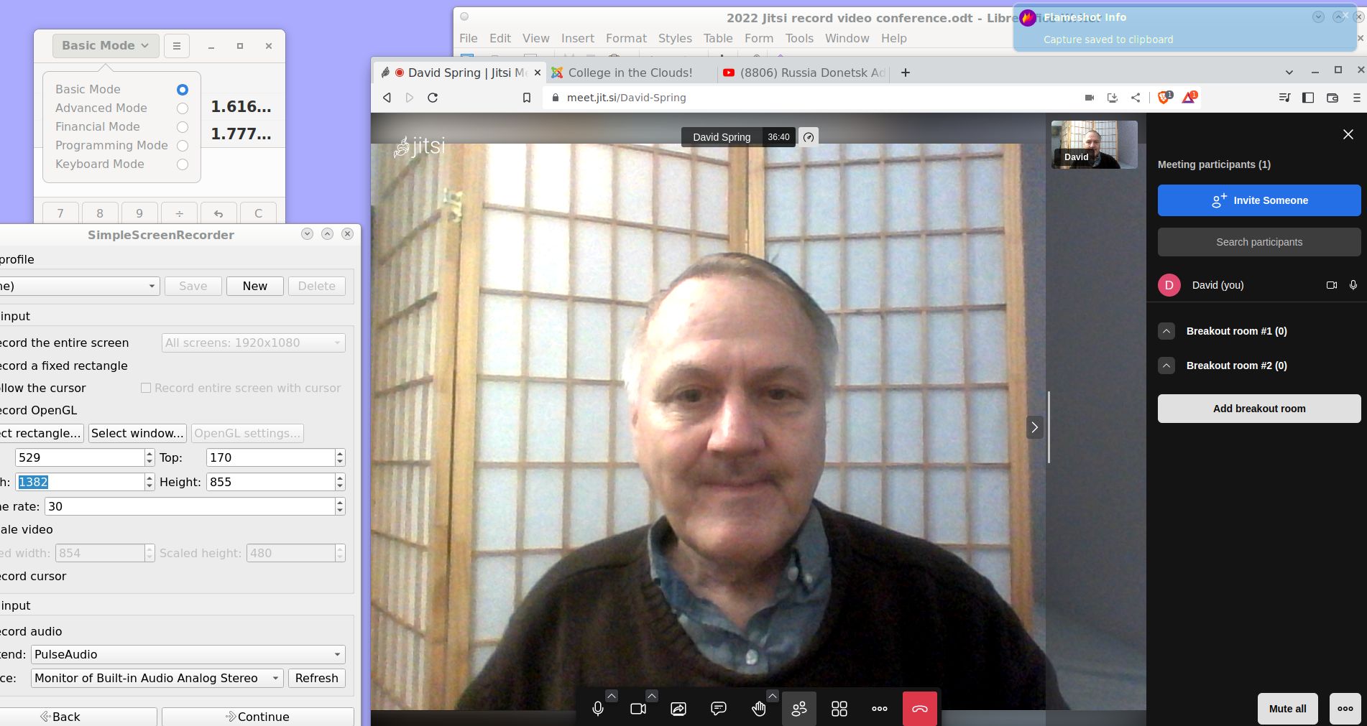1367x726 pixels.
Task: Click David's video thumbnail
Action: pyautogui.click(x=1094, y=144)
